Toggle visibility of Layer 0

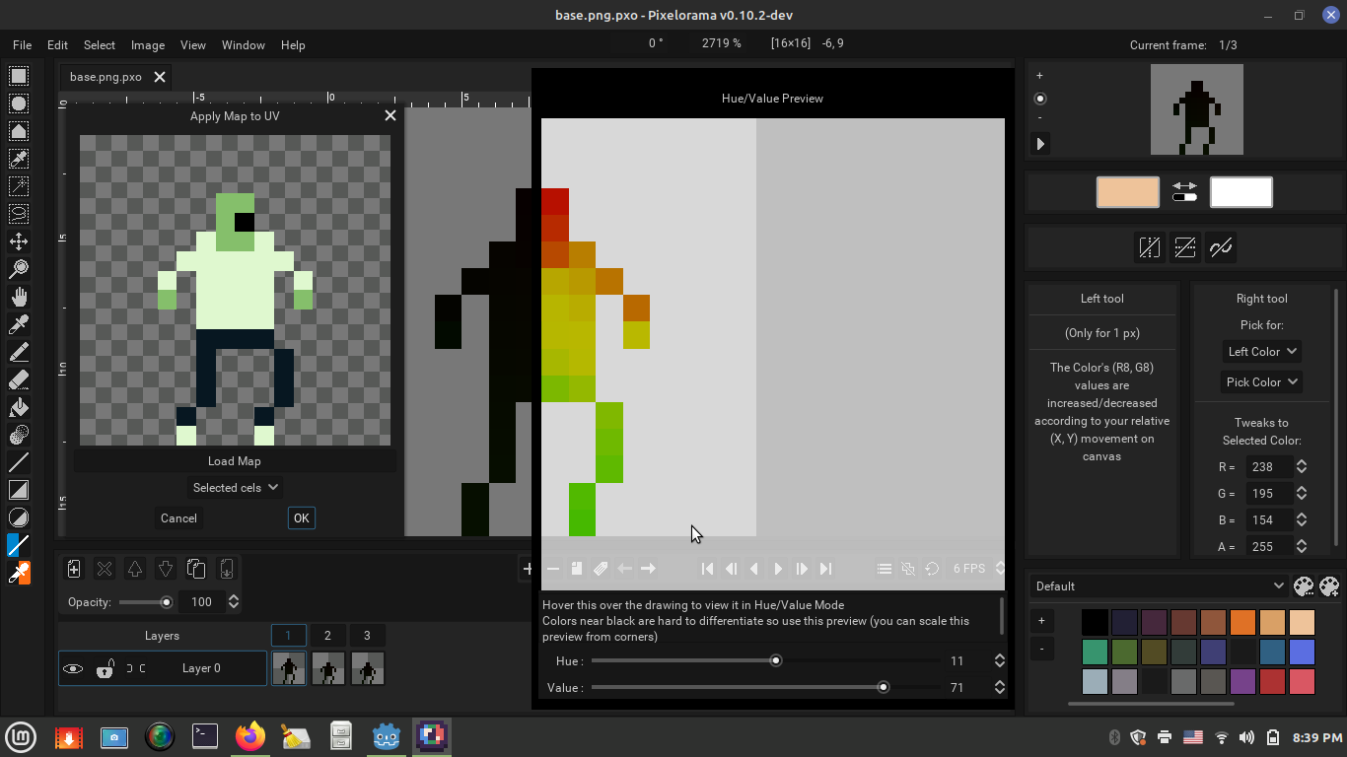73,668
